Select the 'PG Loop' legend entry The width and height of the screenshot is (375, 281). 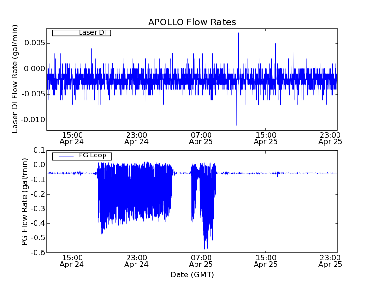click(x=82, y=156)
